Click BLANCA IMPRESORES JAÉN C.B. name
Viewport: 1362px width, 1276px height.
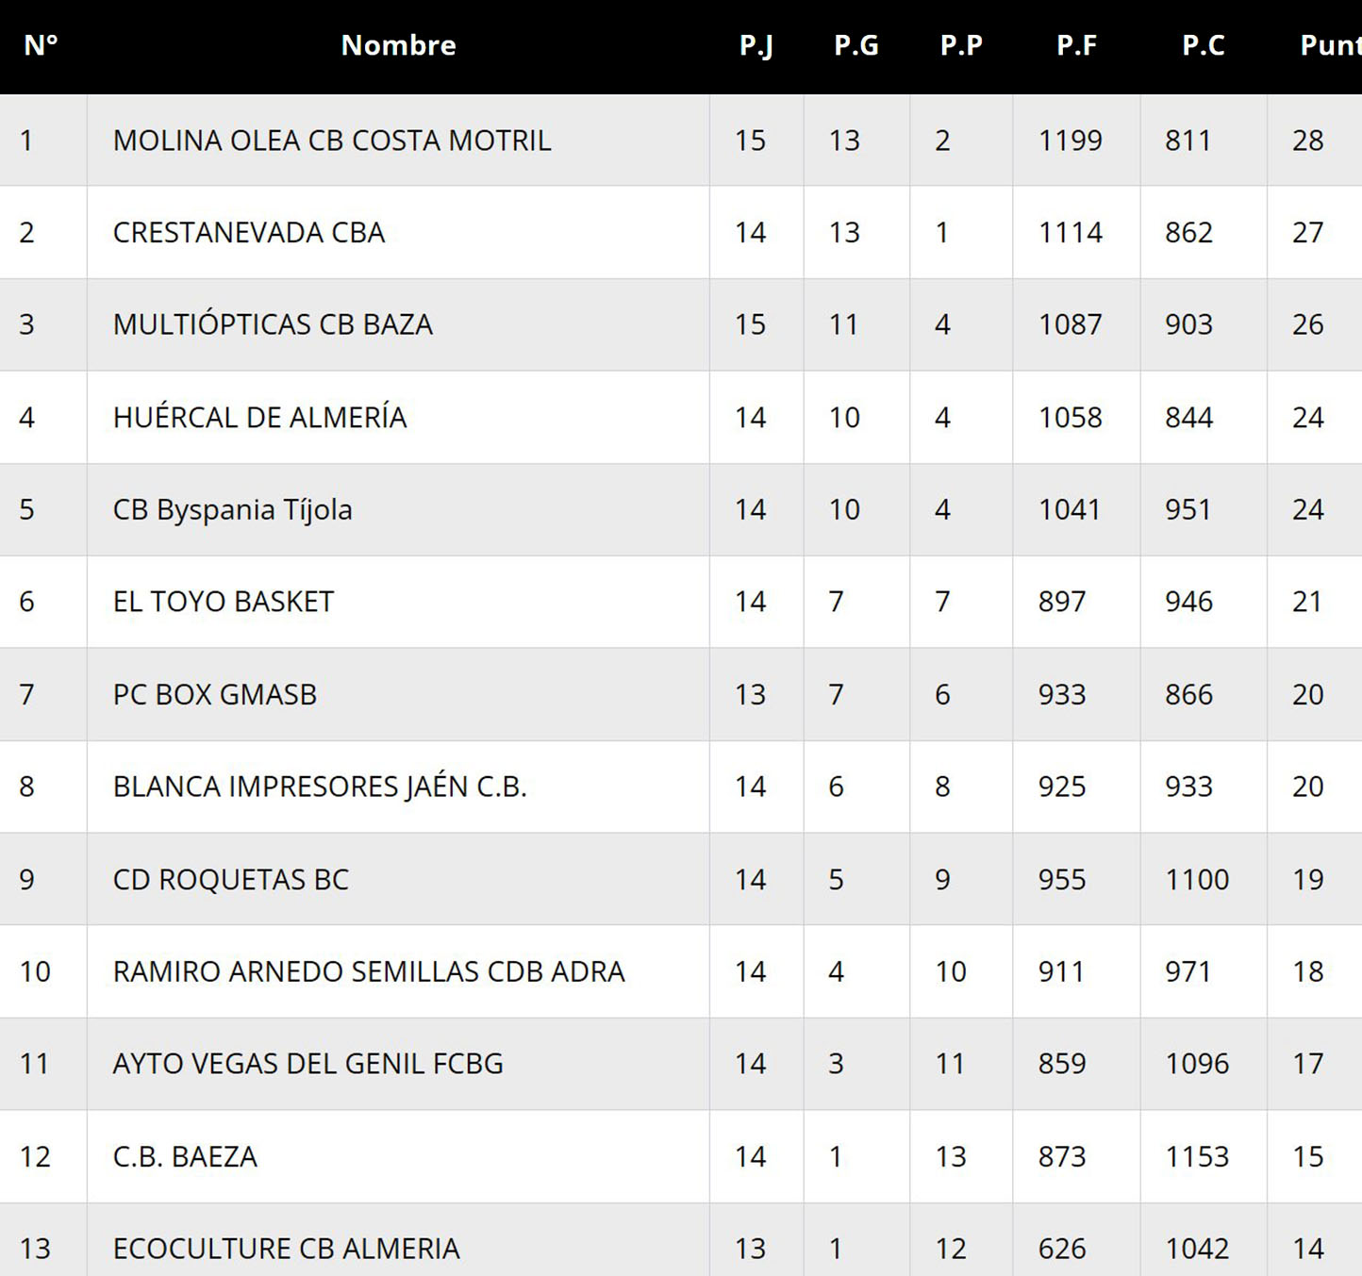tap(320, 787)
